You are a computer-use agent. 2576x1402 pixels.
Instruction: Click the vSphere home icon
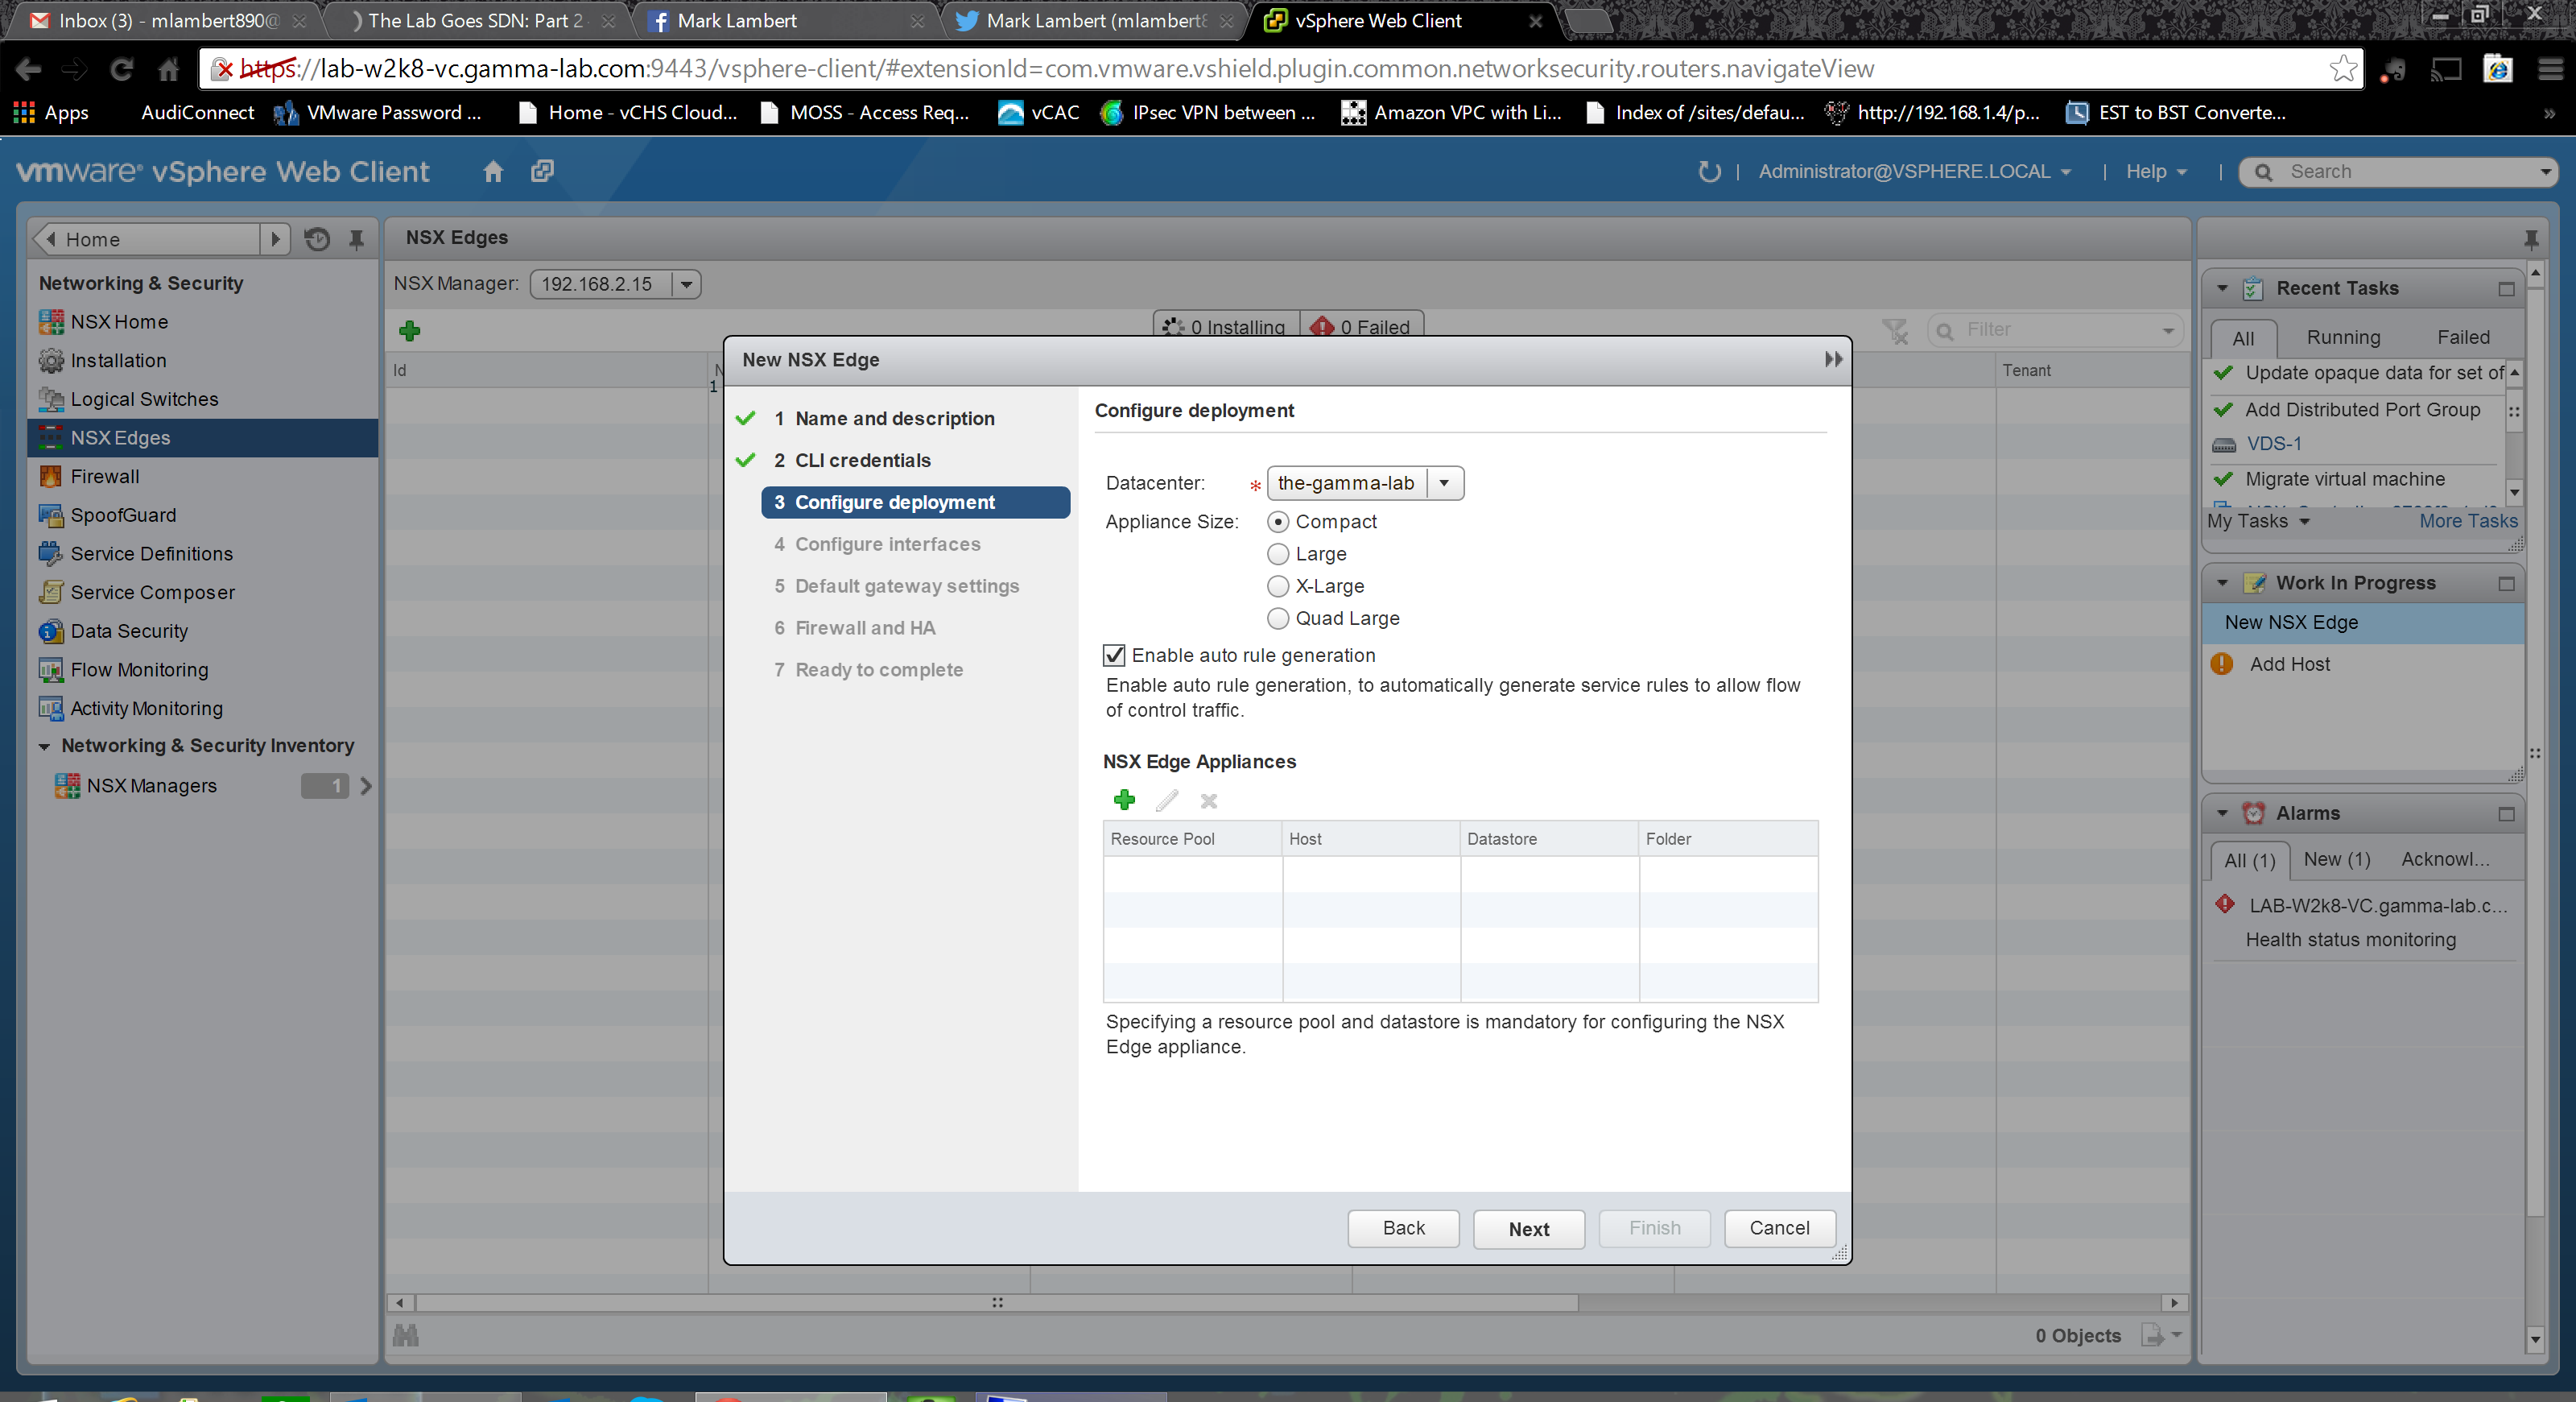point(493,171)
